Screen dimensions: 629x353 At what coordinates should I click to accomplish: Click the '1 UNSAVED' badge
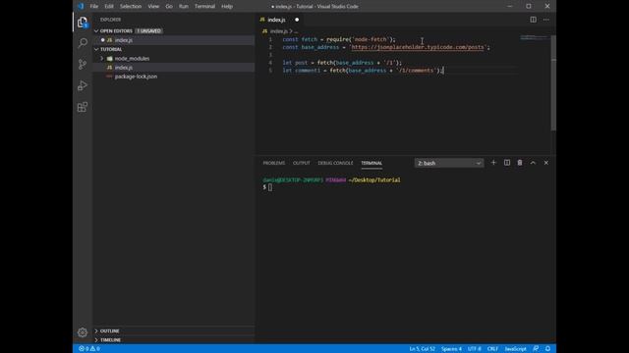(148, 30)
